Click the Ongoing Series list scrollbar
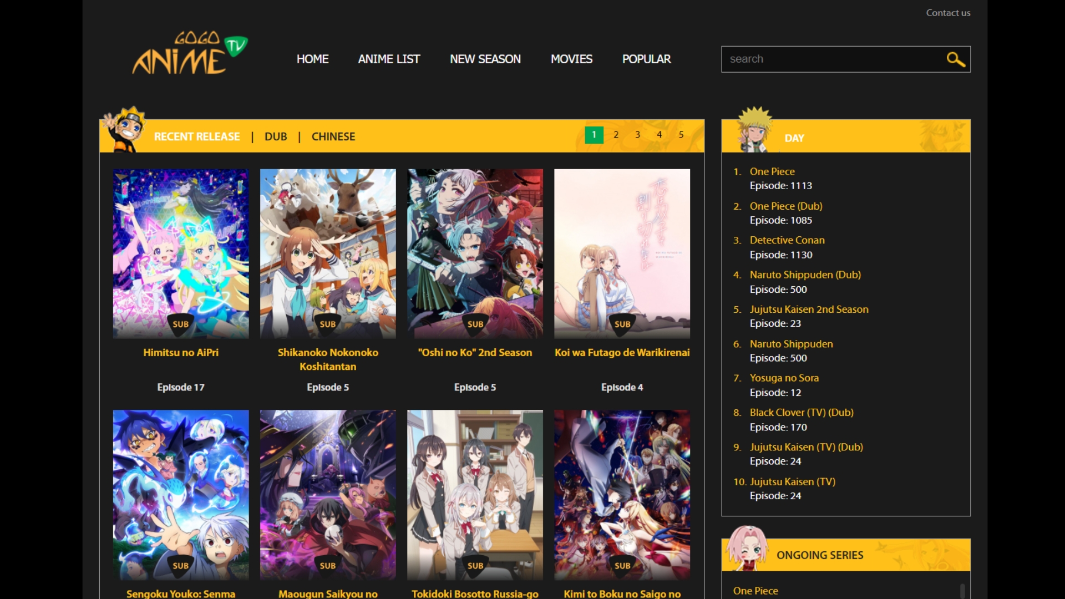1065x599 pixels. pos(962,591)
